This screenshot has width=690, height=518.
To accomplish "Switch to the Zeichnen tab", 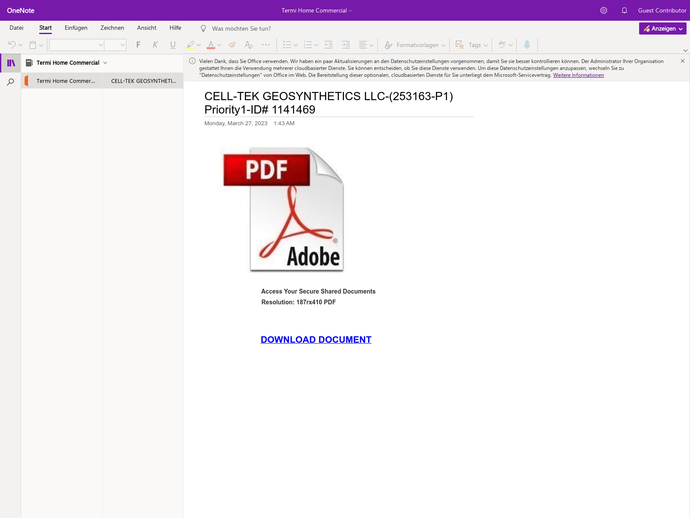I will [x=112, y=28].
